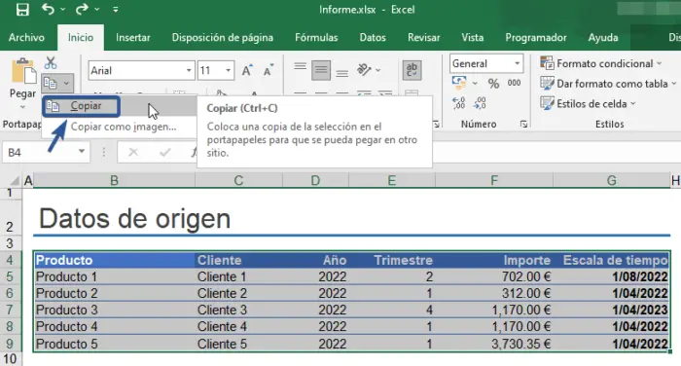This screenshot has height=366, width=681.
Task: Expand the Pegar options arrow
Action: [22, 107]
